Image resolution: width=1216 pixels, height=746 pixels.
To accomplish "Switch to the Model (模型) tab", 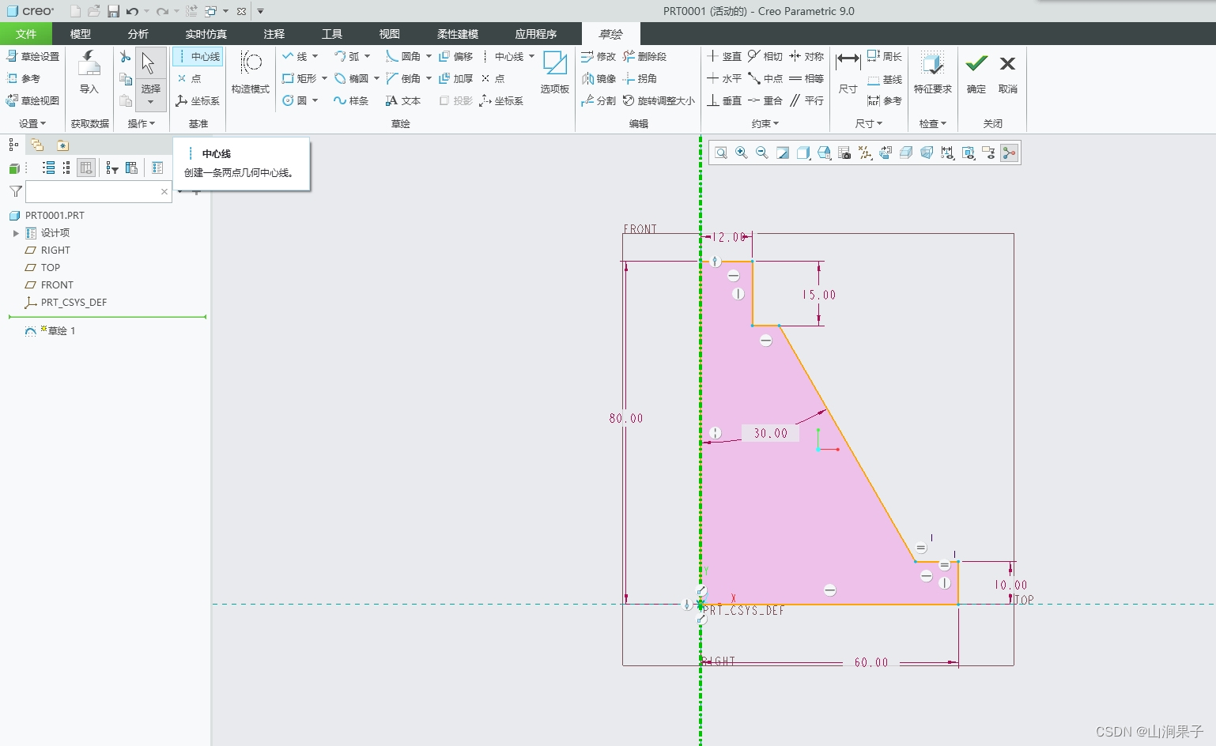I will 81,34.
